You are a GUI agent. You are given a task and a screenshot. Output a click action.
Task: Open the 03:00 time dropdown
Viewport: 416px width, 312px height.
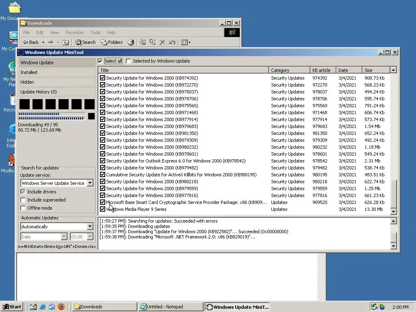[x=90, y=237]
